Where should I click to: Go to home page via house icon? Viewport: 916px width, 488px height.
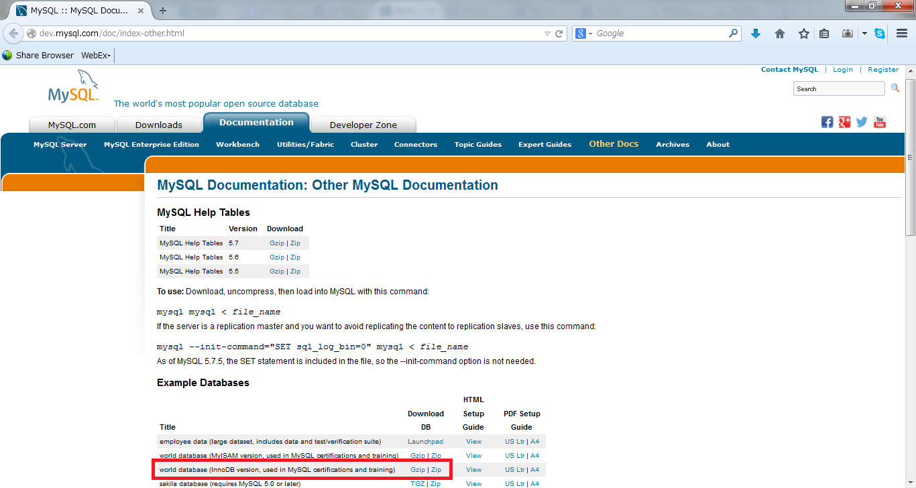(779, 34)
